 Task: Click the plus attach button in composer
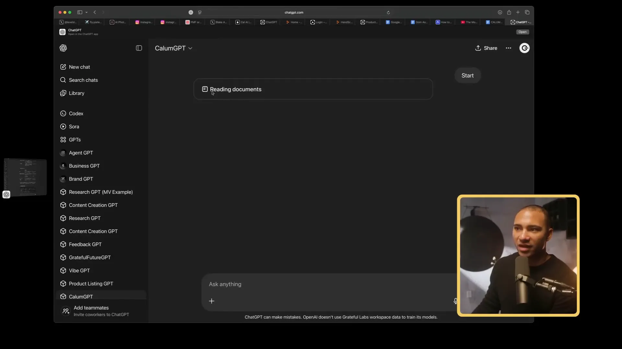coord(212,301)
